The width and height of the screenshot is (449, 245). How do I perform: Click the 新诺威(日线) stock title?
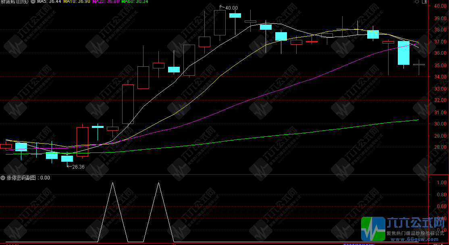coord(15,2)
